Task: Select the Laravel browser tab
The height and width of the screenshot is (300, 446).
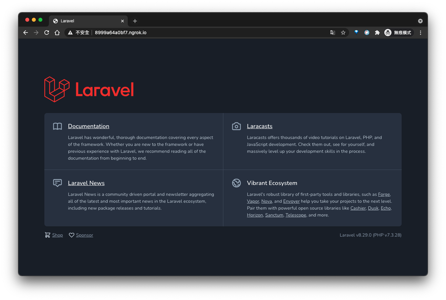Action: (x=89, y=21)
